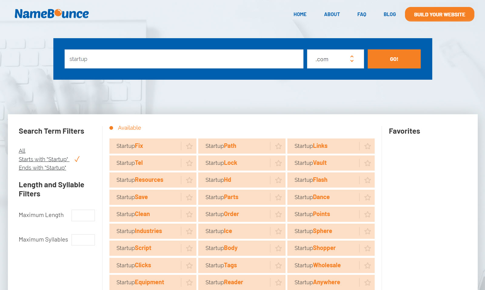Click the NameBounce logo
This screenshot has height=290, width=485.
pyautogui.click(x=52, y=14)
